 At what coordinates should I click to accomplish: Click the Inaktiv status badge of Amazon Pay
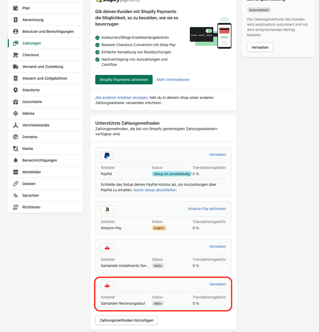[x=159, y=228]
